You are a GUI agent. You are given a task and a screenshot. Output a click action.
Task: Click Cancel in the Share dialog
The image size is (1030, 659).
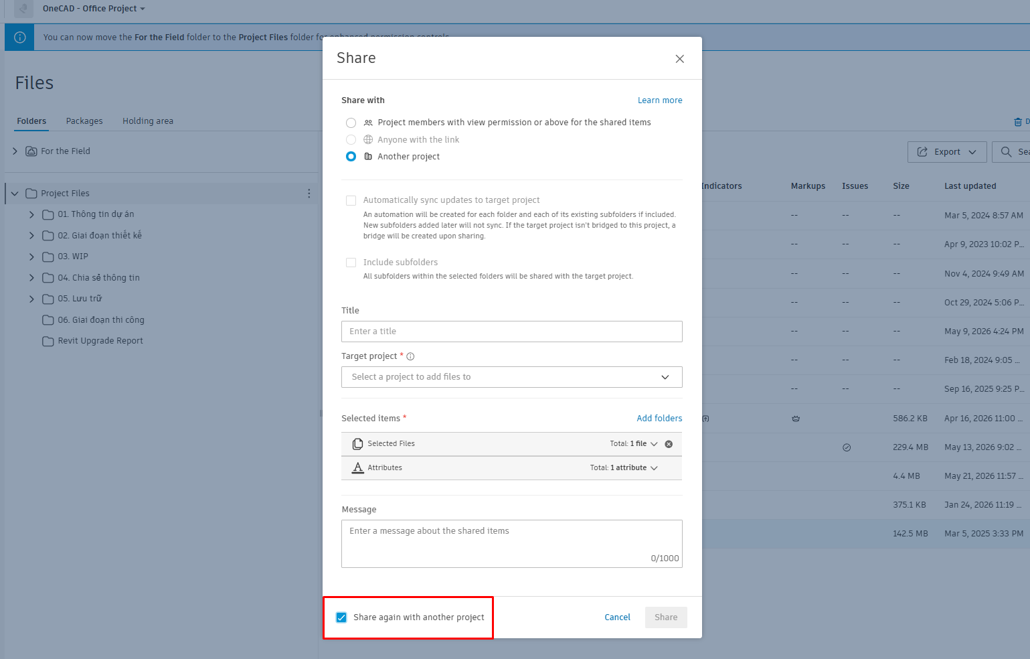click(617, 617)
